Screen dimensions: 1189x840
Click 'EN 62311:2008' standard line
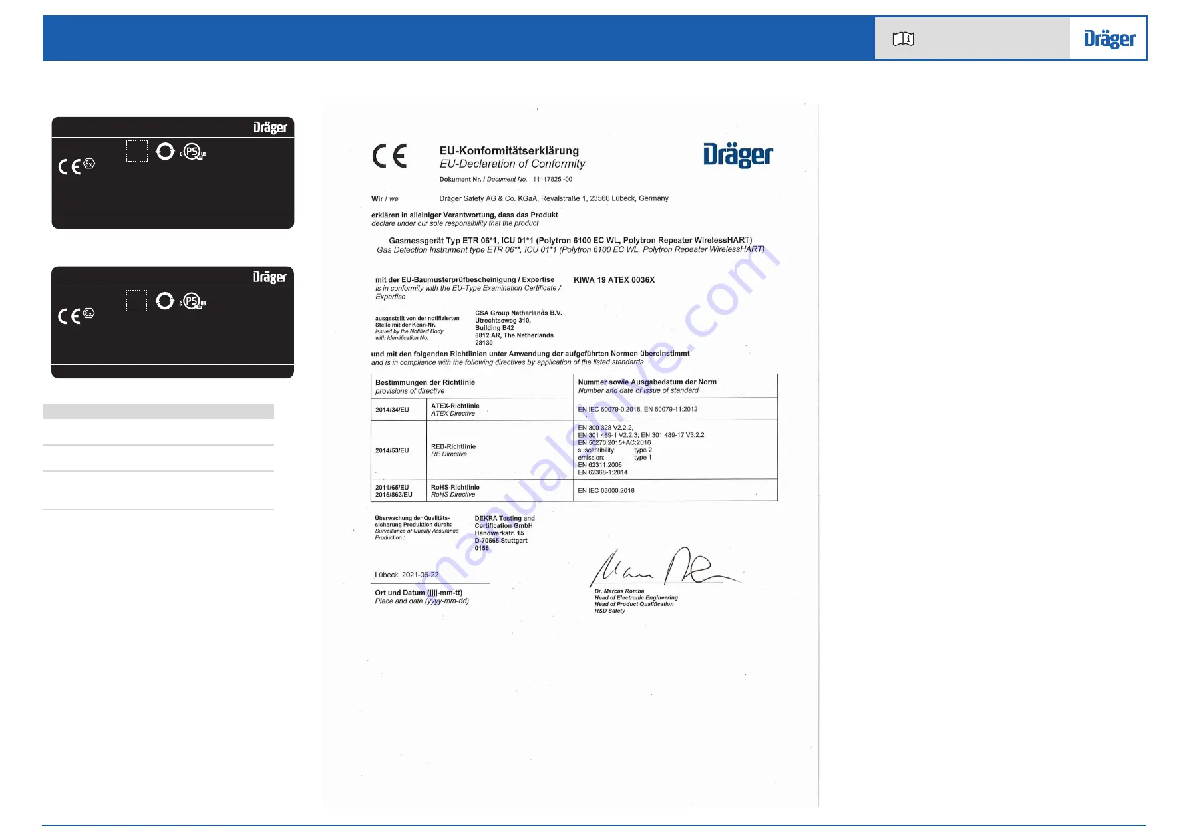(x=599, y=465)
